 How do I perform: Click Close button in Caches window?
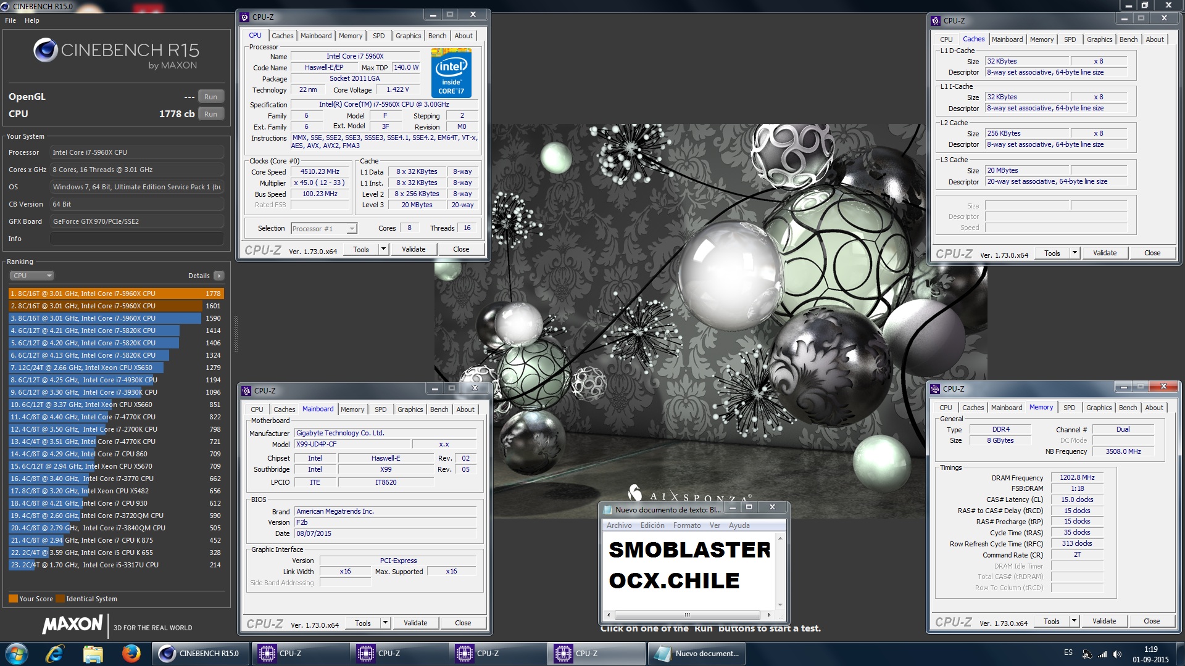tap(1152, 253)
